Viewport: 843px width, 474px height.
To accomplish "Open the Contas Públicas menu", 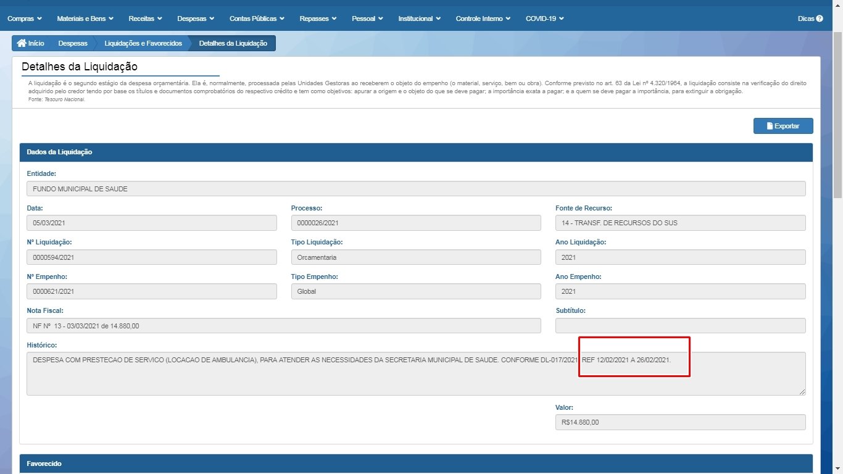I will pyautogui.click(x=257, y=19).
